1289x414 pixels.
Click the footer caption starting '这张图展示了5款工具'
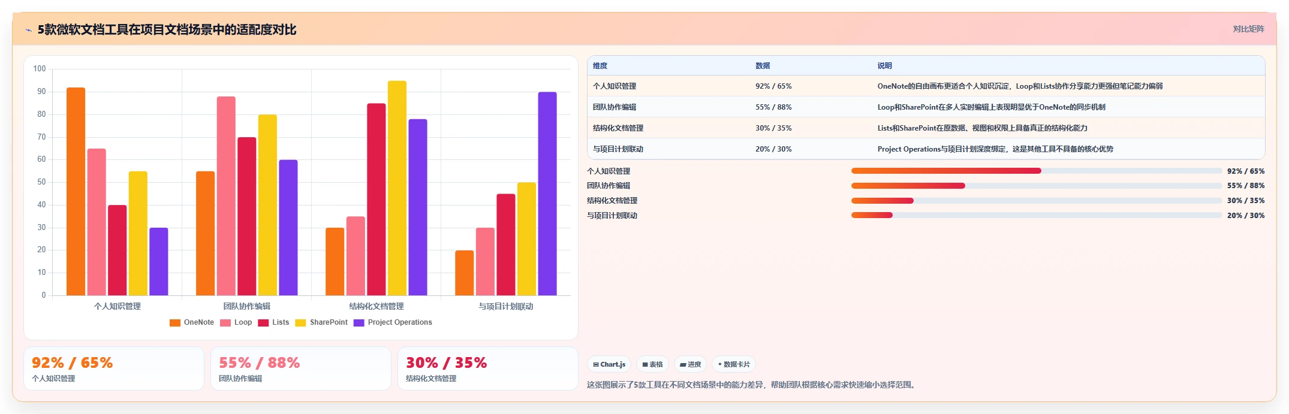[752, 385]
